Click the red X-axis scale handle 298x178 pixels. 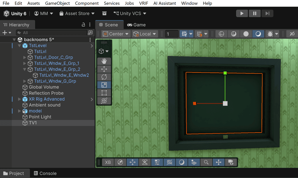click(x=194, y=103)
